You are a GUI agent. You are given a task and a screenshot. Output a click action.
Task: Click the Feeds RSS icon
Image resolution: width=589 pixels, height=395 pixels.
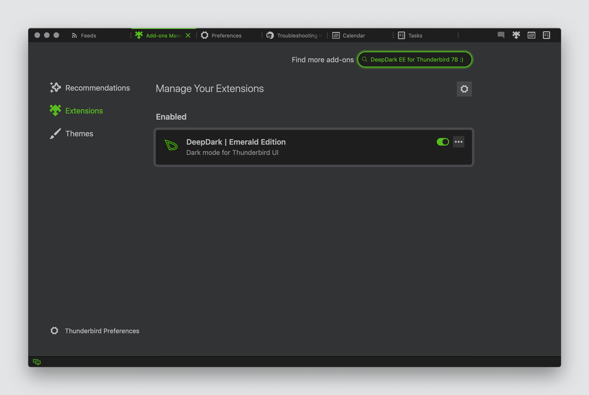74,35
